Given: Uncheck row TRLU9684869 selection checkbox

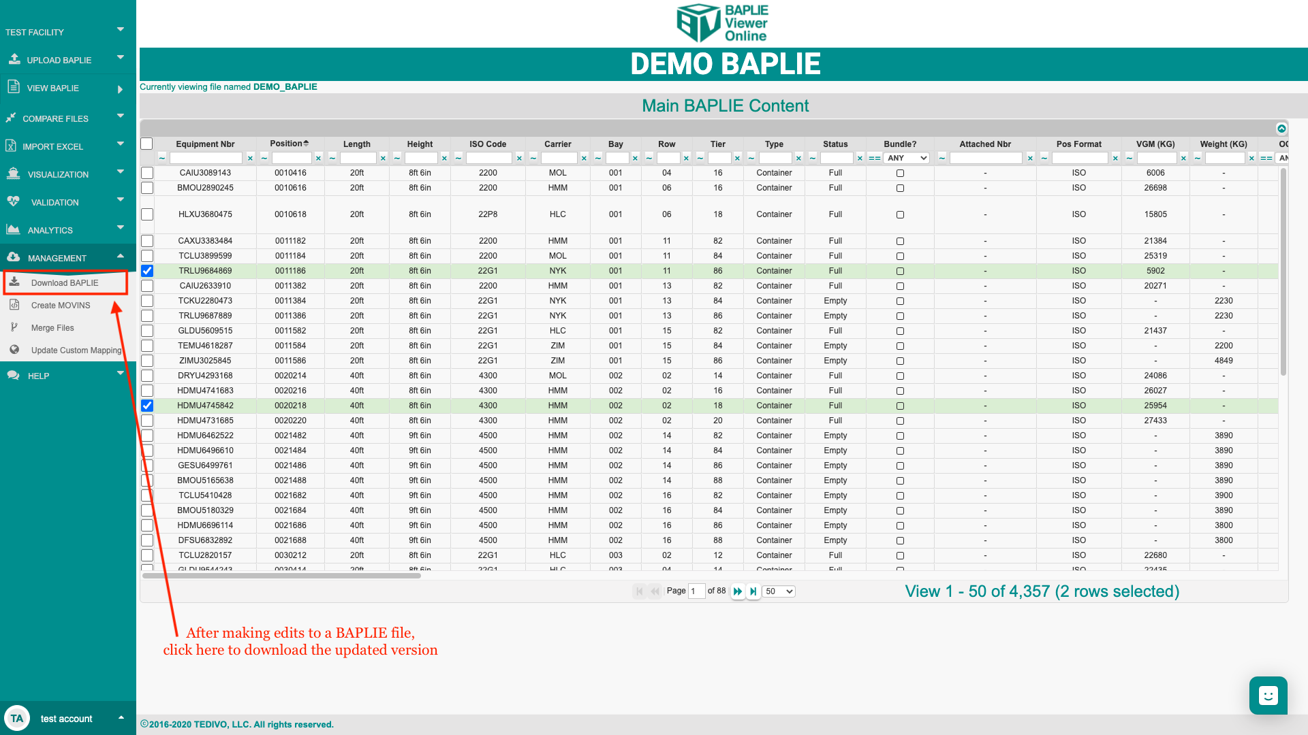Looking at the screenshot, I should (x=147, y=271).
